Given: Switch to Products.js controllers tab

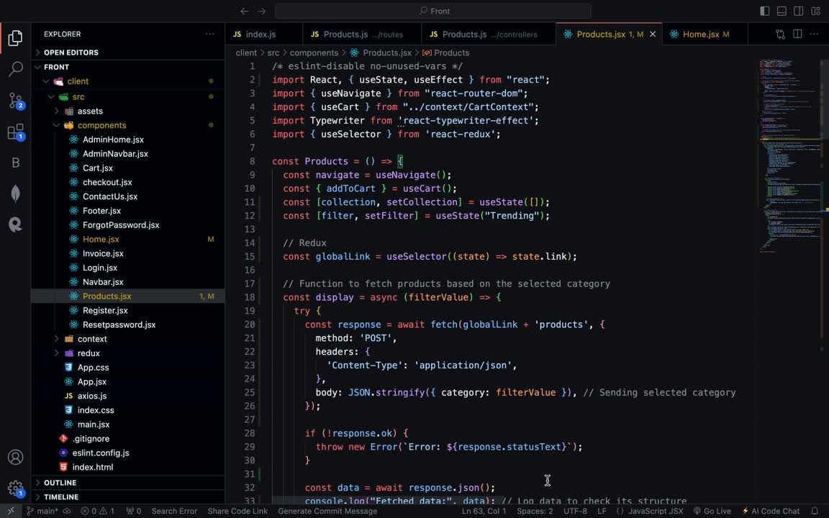Looking at the screenshot, I should coord(489,35).
